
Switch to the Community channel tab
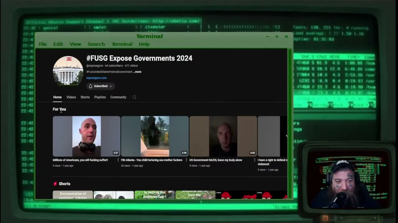[x=118, y=97]
